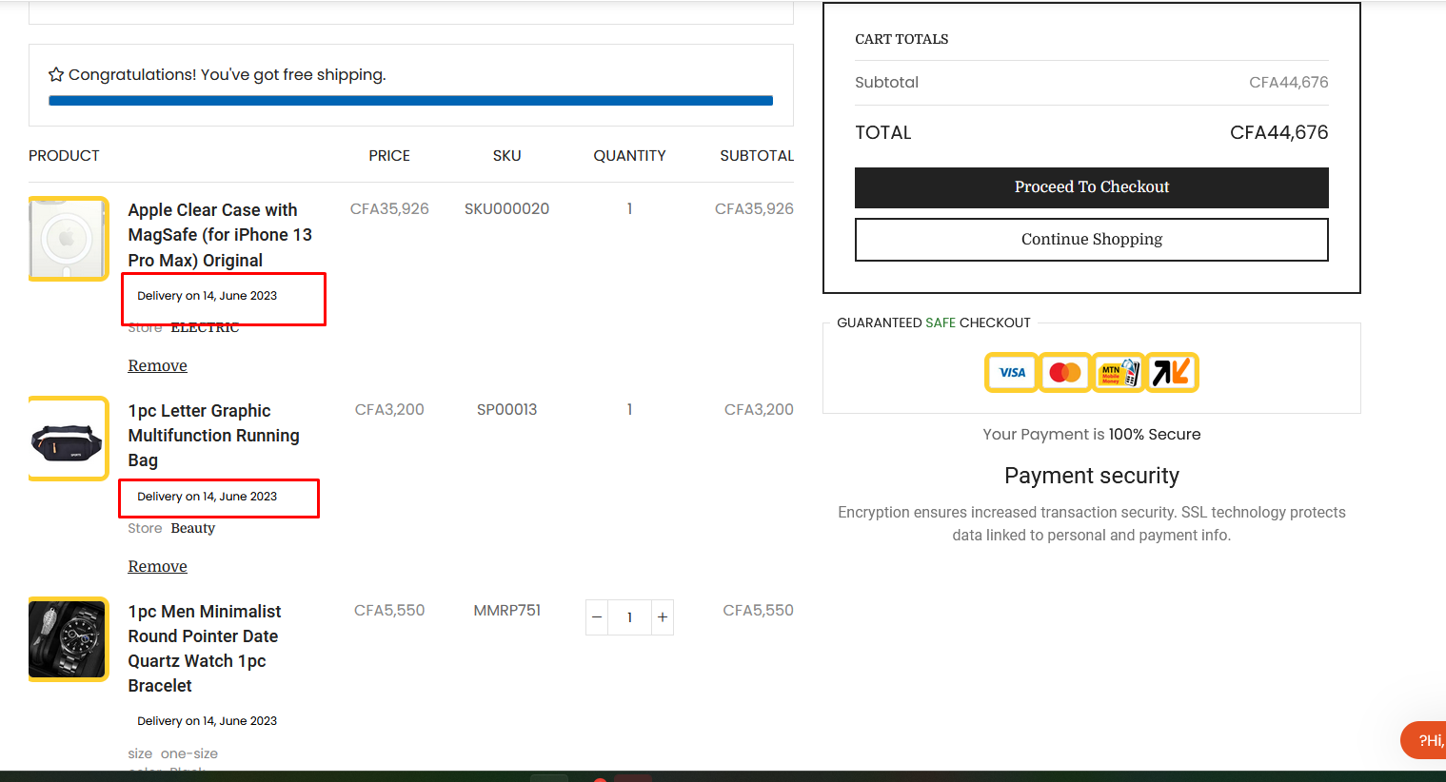Click the Apple Clear Case thumbnail
The image size is (1446, 782).
[x=69, y=239]
